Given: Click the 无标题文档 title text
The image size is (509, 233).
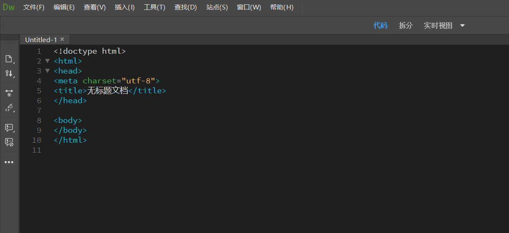Looking at the screenshot, I should click(x=107, y=91).
